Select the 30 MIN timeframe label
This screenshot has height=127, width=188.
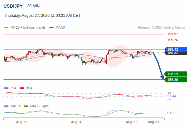(x=33, y=6)
